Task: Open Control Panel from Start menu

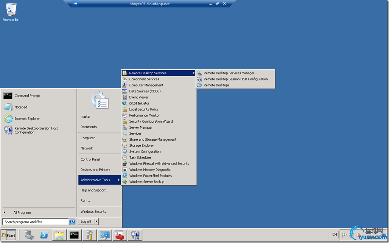Action: tap(100, 159)
